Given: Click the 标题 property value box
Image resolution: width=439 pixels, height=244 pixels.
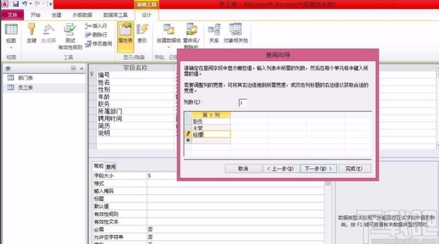Looking at the screenshot, I should click(235, 199).
